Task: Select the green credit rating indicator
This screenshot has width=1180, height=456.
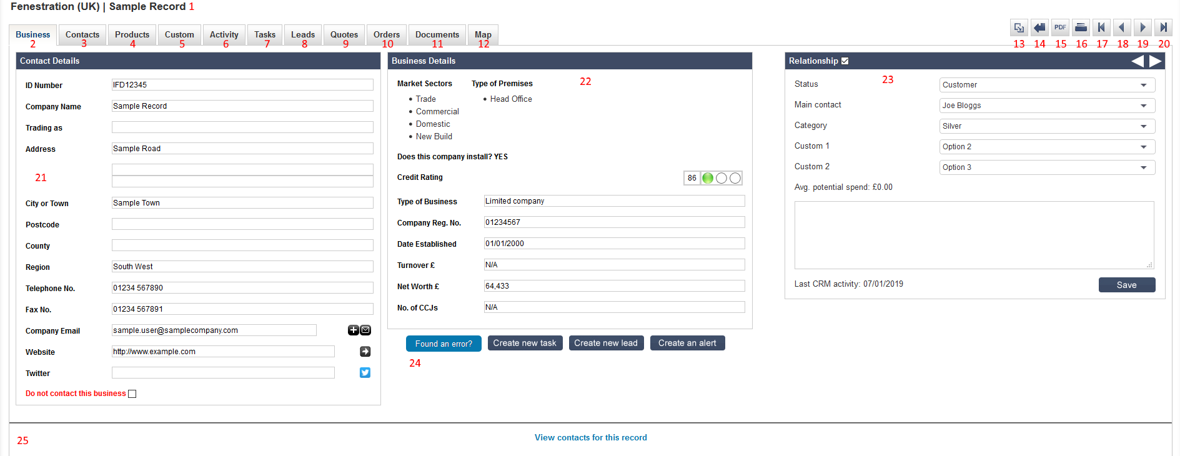Action: click(x=708, y=178)
